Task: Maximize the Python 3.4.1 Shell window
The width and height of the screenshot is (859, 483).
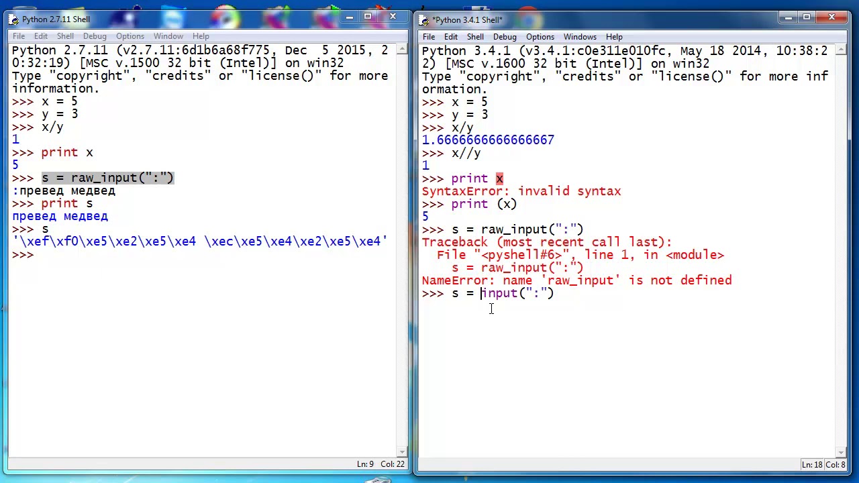Action: coord(807,17)
